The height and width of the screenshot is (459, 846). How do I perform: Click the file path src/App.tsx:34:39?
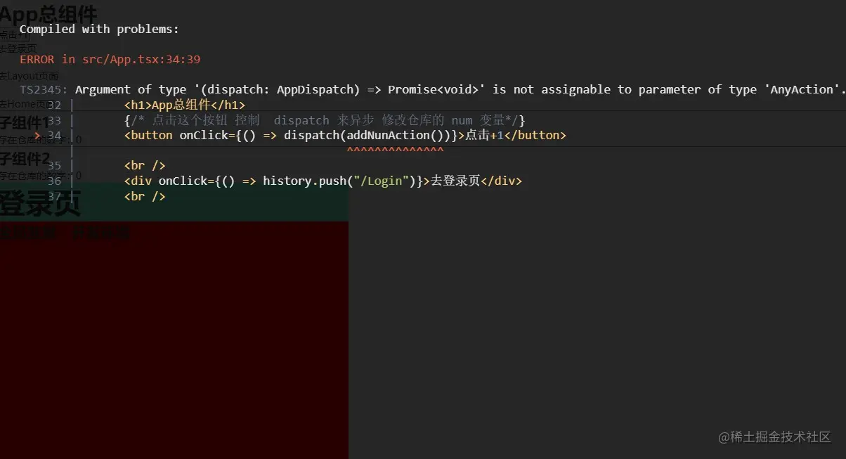point(141,59)
